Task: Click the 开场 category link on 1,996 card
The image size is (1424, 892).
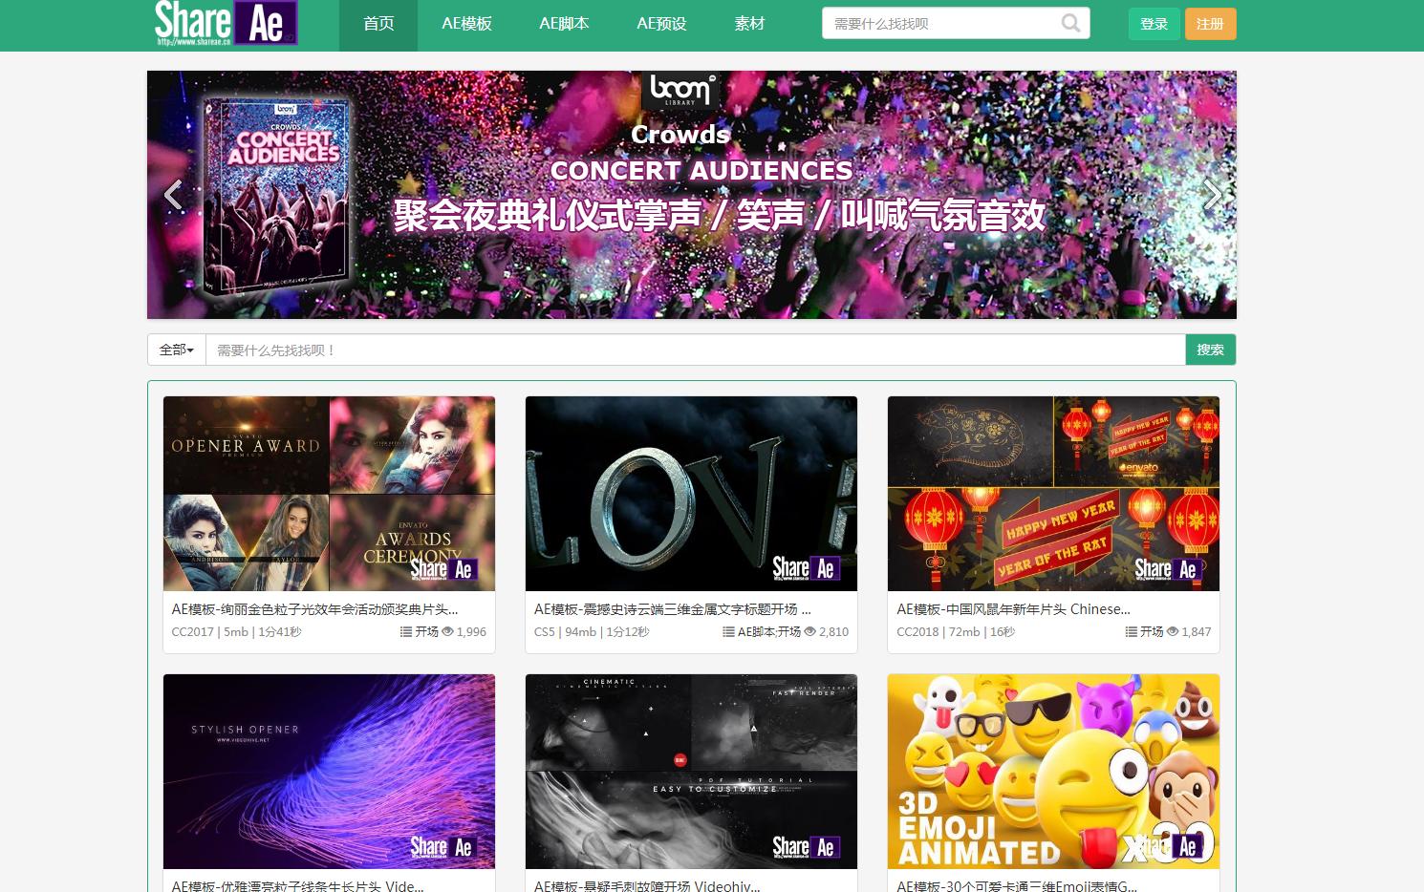Action: click(x=426, y=632)
